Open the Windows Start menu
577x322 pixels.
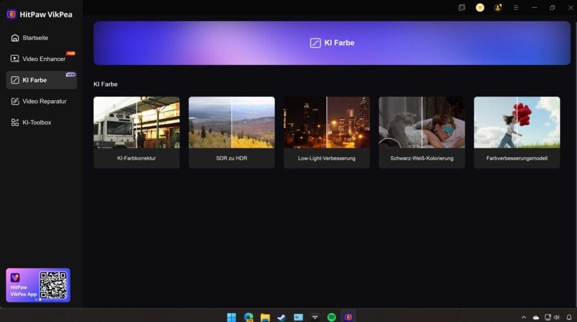coord(232,317)
